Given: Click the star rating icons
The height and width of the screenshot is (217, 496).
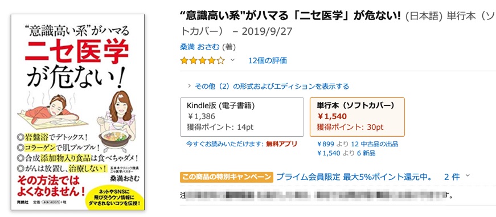Looking at the screenshot, I should coord(203,60).
